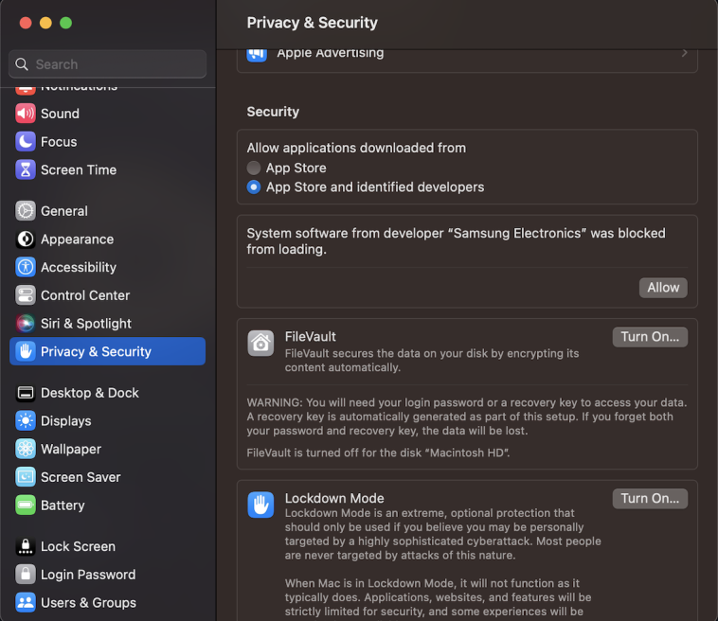The height and width of the screenshot is (621, 718).
Task: Open Displays label in sidebar
Action: [x=66, y=421]
